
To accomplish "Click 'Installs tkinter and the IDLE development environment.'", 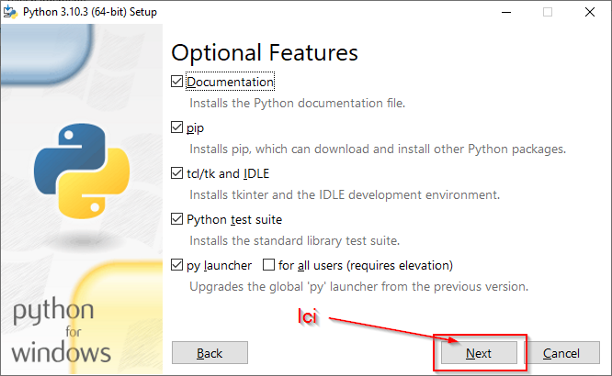I will click(x=345, y=194).
